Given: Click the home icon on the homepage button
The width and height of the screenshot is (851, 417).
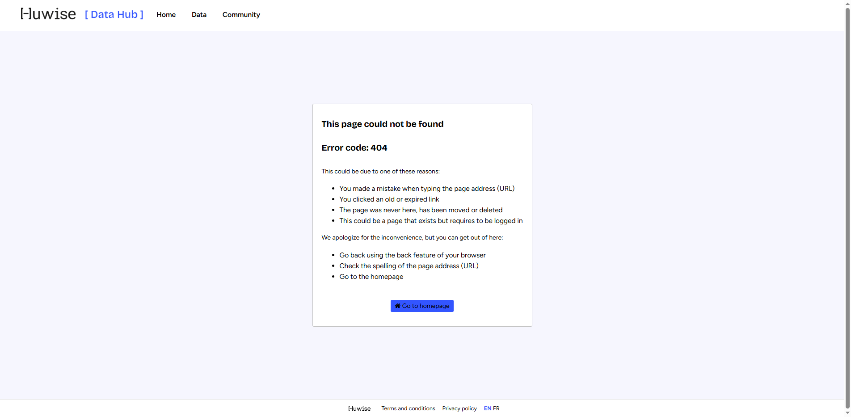Looking at the screenshot, I should [x=397, y=306].
